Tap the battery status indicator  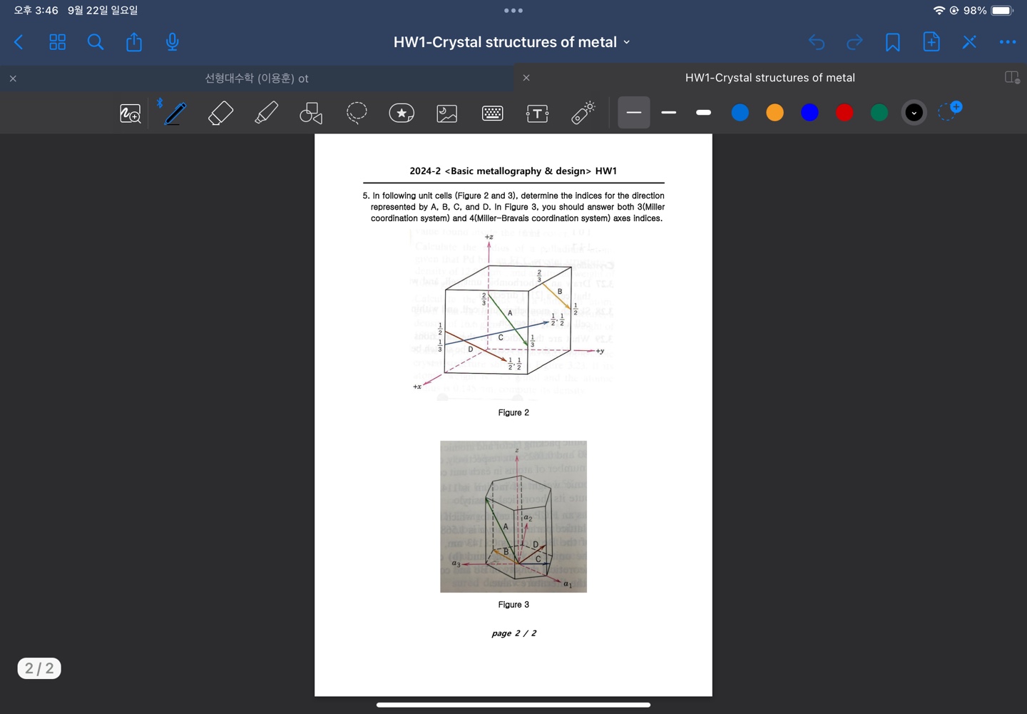point(1002,11)
